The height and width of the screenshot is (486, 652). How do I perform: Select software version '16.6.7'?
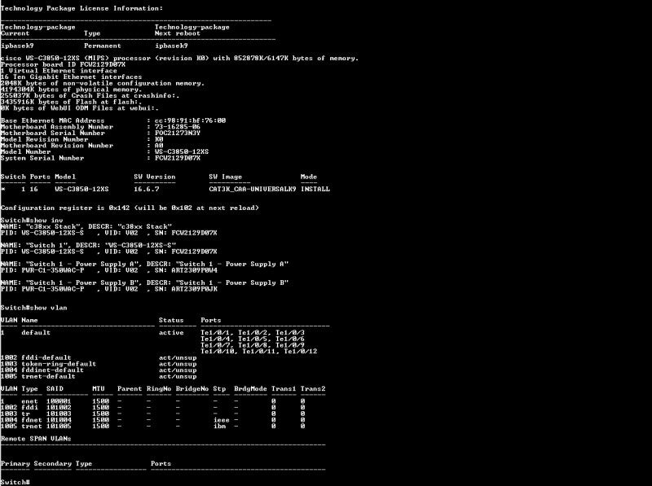pos(147,189)
